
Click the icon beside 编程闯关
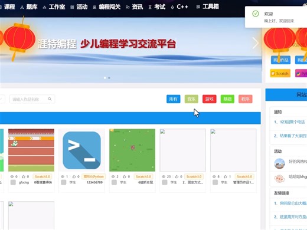tap(94, 7)
